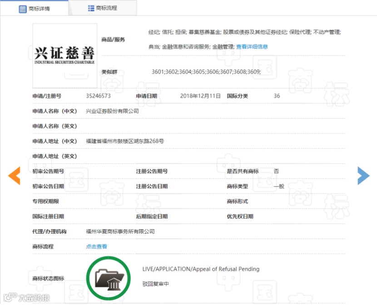Click the 申请人地址（中文） label
The width and height of the screenshot is (377, 305).
pos(55,141)
